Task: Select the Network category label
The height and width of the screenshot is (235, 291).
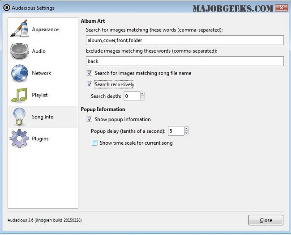Action: pyautogui.click(x=41, y=73)
